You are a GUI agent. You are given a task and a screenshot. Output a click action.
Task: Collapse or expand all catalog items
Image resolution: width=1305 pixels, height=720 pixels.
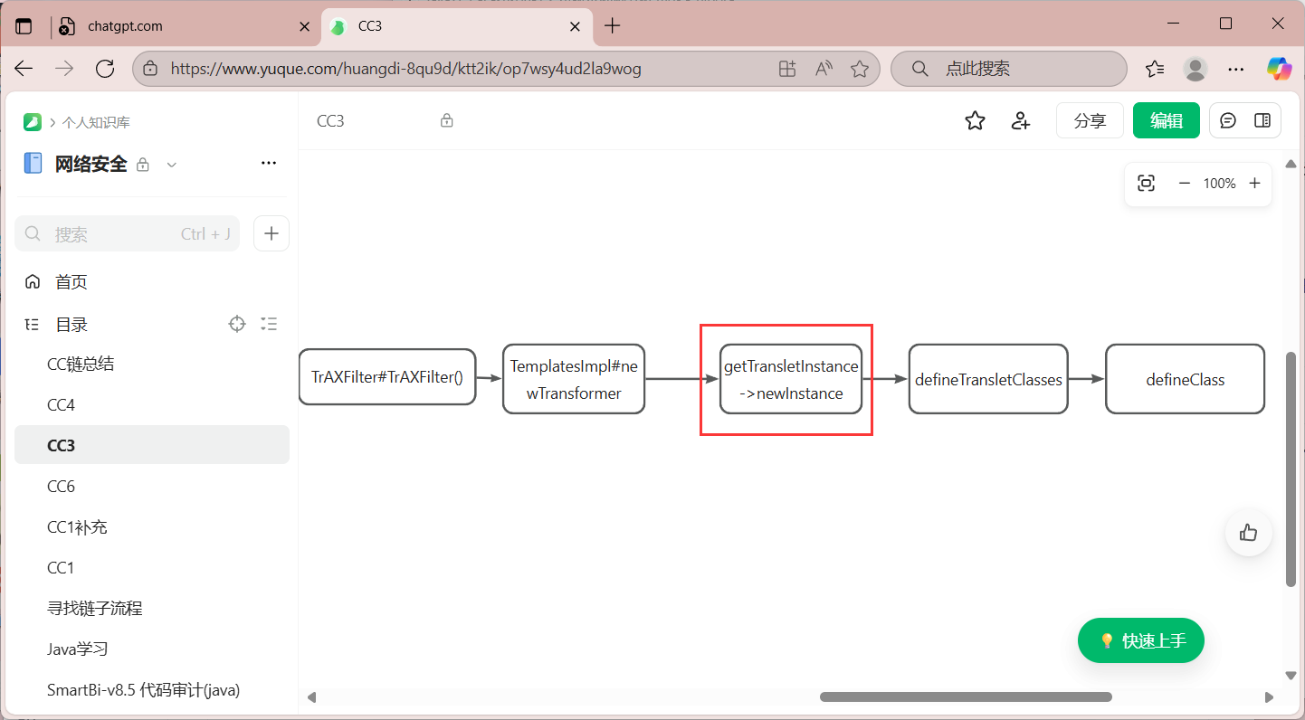[x=269, y=324]
